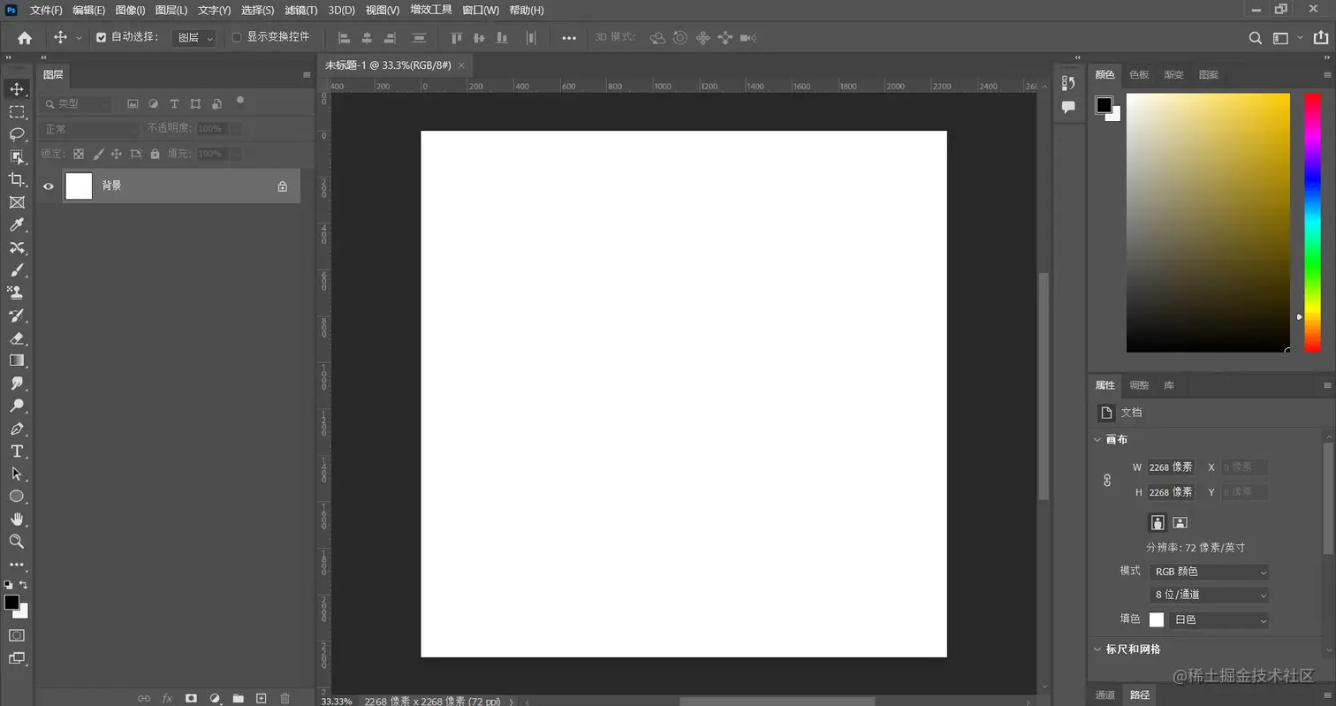Select the Crop tool
This screenshot has height=706, width=1336.
(16, 179)
